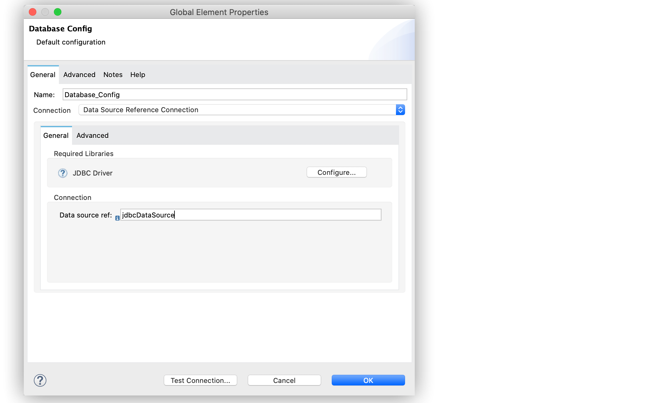Click the Configure JDBC Driver button
The width and height of the screenshot is (671, 403).
[x=336, y=172]
